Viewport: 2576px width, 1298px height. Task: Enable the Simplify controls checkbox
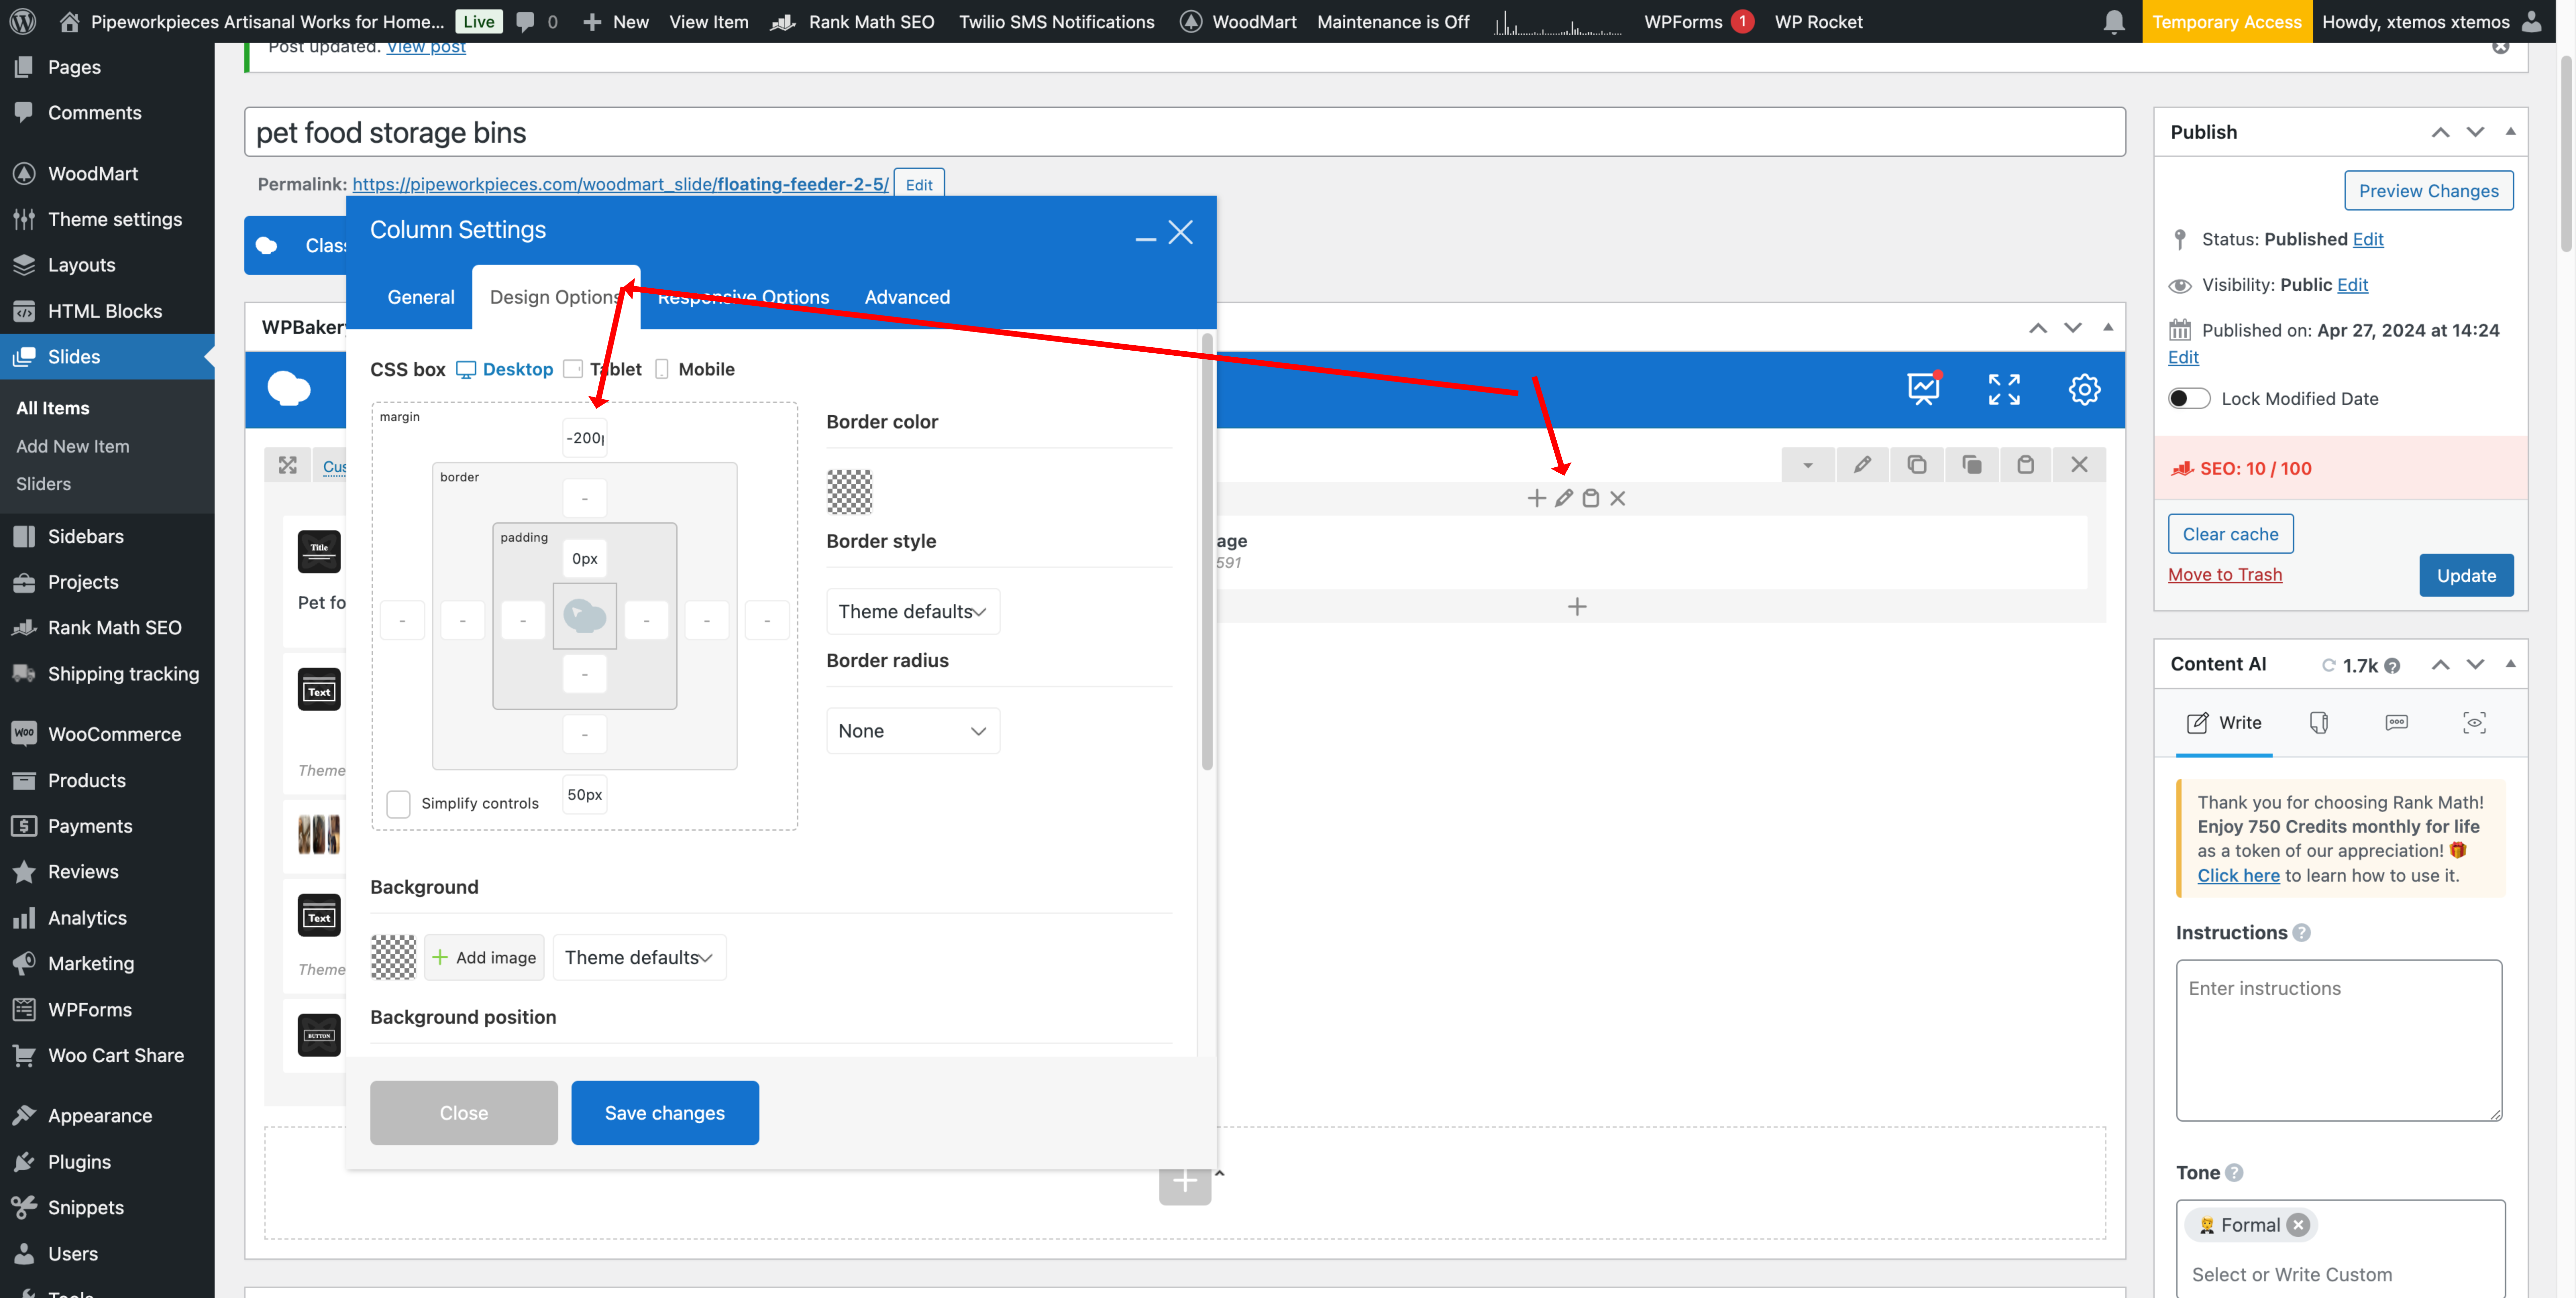[398, 804]
